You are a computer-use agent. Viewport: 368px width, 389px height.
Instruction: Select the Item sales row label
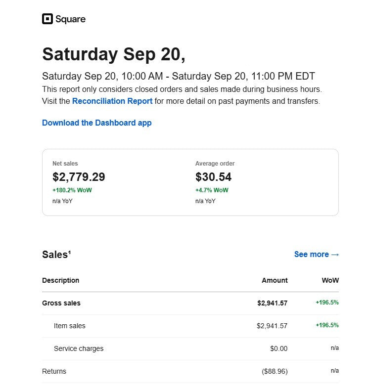pyautogui.click(x=69, y=326)
